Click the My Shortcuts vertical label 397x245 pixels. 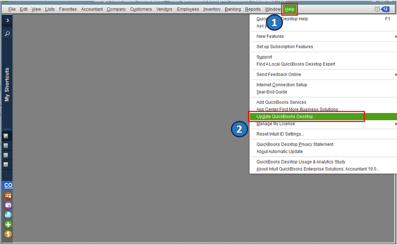7,84
